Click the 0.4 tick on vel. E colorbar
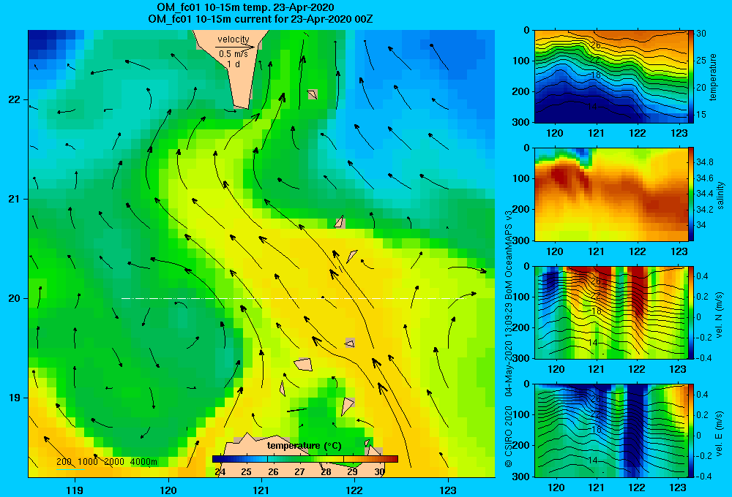The image size is (732, 497). (x=702, y=395)
